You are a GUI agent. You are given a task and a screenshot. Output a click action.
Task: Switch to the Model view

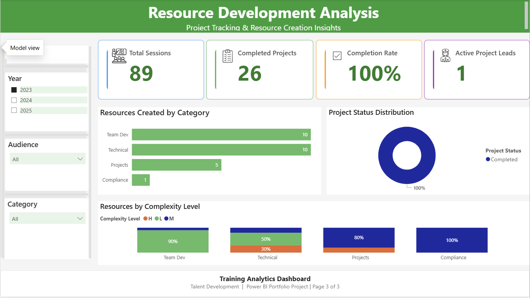tap(25, 48)
